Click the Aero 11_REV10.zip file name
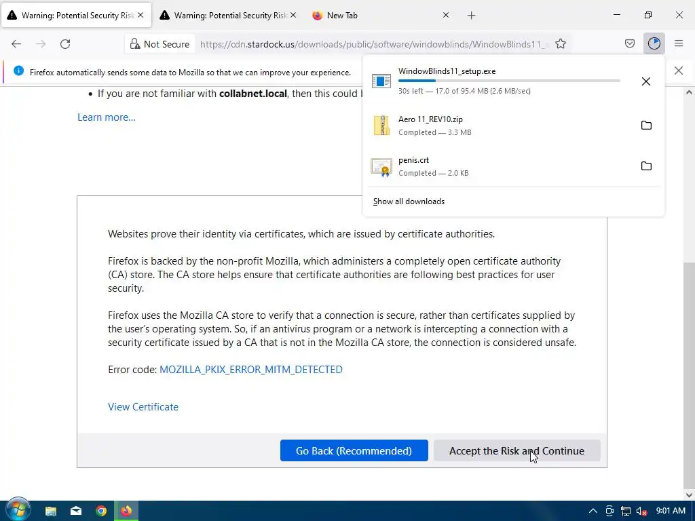This screenshot has width=695, height=521. [x=430, y=119]
